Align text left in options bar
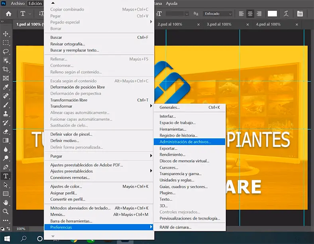Image resolution: width=314 pixels, height=244 pixels. pyautogui.click(x=241, y=14)
